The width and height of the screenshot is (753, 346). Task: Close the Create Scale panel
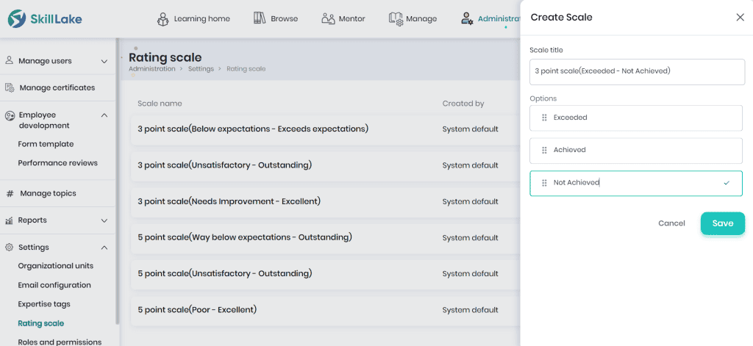740,18
